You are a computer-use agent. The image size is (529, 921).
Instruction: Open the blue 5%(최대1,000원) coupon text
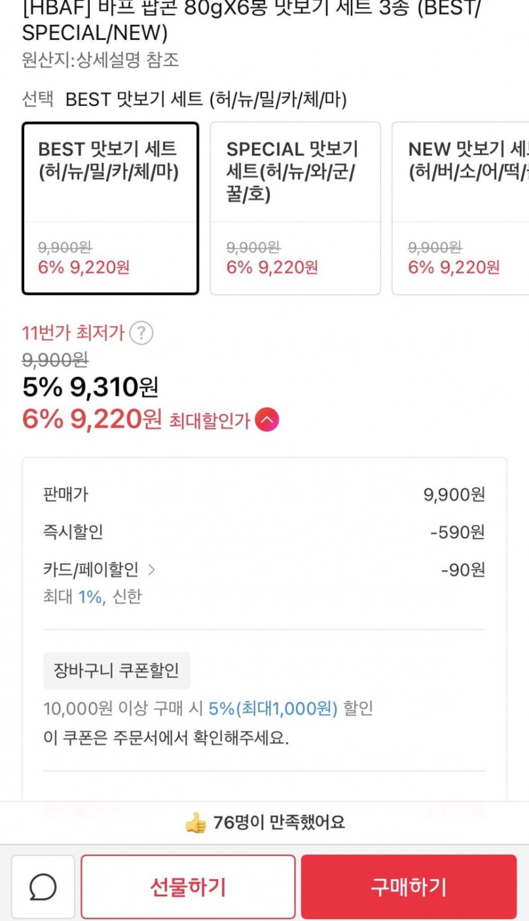pyautogui.click(x=273, y=709)
